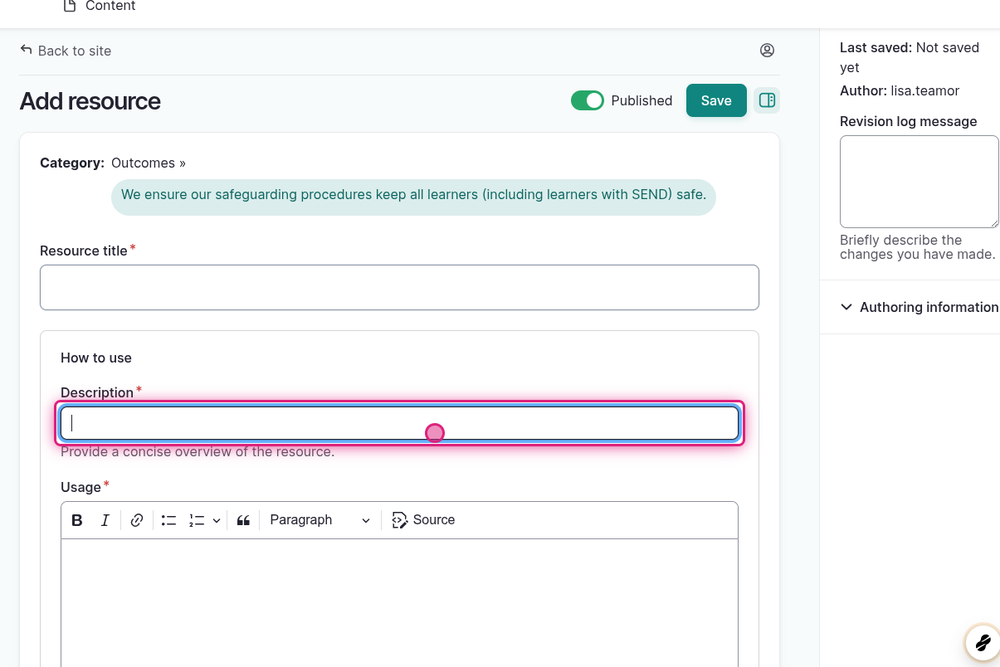Click the Add resource heading
Screen dimensions: 1000x667
pos(90,101)
